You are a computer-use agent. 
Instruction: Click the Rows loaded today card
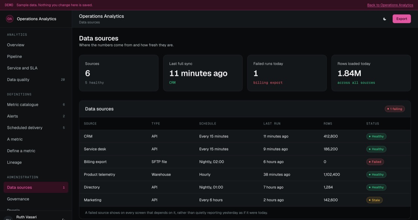tap(371, 73)
